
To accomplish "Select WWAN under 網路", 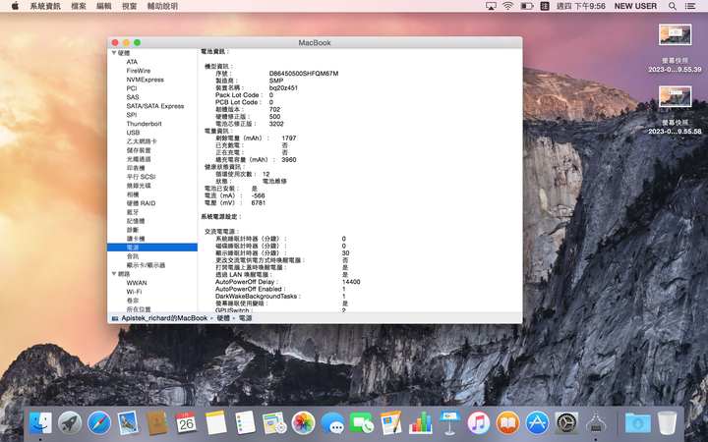I will (x=137, y=283).
